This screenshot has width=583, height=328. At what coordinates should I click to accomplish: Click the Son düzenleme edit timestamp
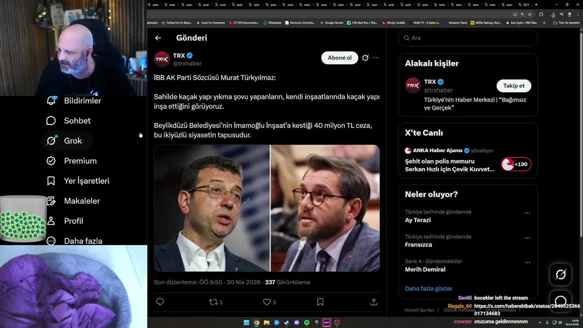click(x=207, y=282)
